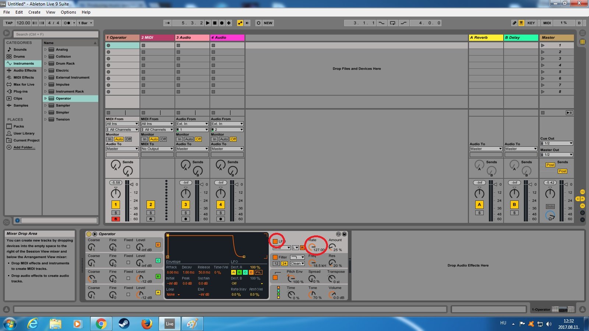
Task: Open the View menu
Action: [51, 12]
